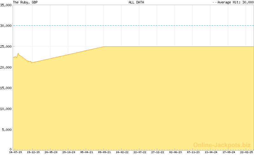Click the 25,000 y-axis value
The width and height of the screenshot is (254, 155).
coord(6,46)
